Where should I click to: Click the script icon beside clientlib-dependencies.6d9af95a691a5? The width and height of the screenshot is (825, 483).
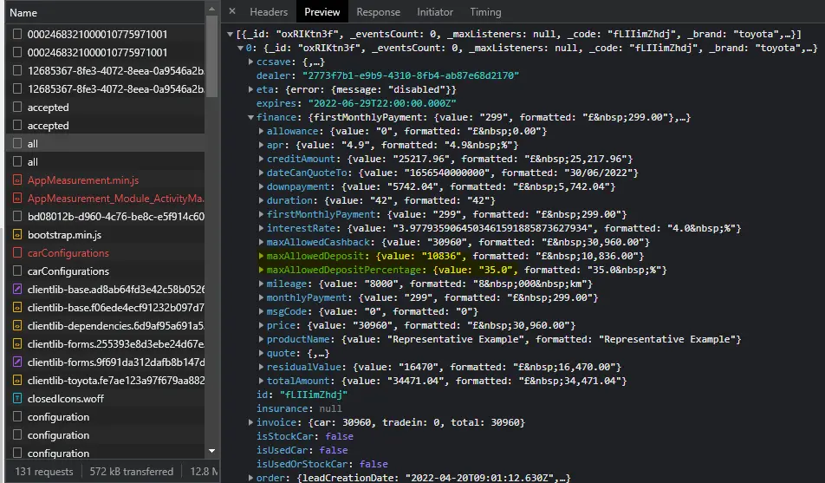click(x=16, y=325)
